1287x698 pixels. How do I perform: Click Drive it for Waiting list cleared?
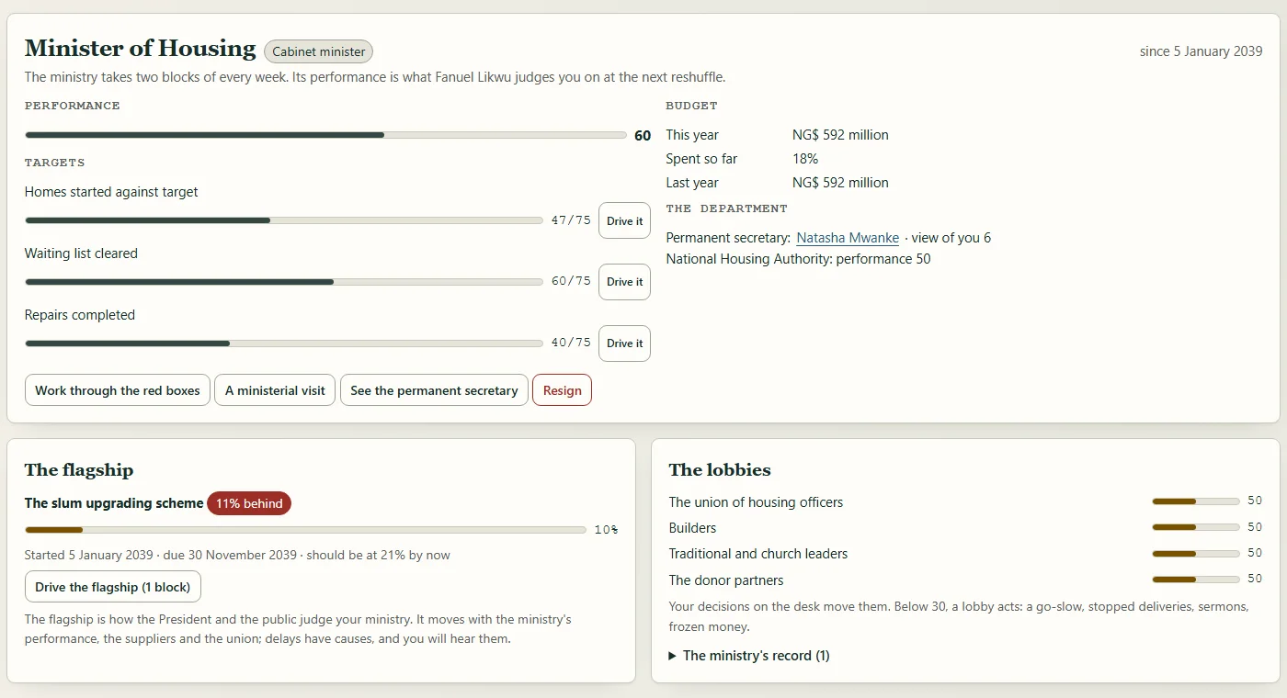pyautogui.click(x=624, y=282)
